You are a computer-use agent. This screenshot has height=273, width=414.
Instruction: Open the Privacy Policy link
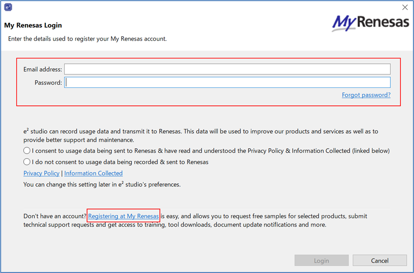42,173
